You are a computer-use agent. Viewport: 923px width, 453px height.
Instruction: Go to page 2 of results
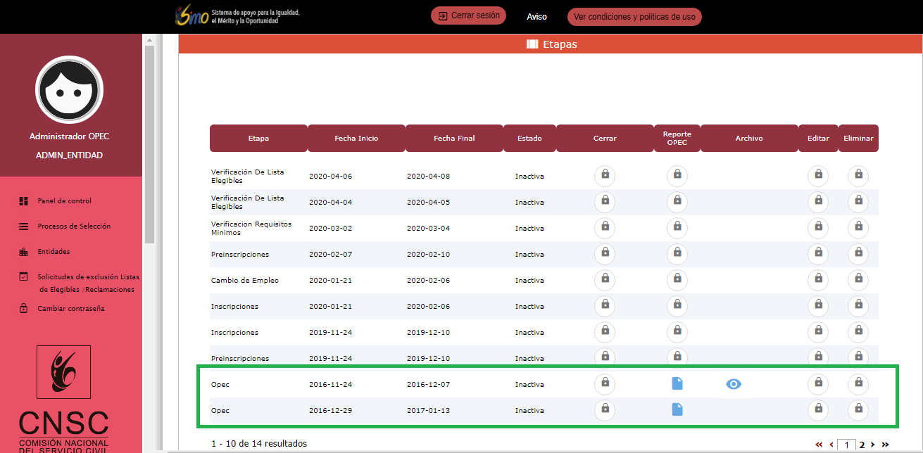point(862,445)
